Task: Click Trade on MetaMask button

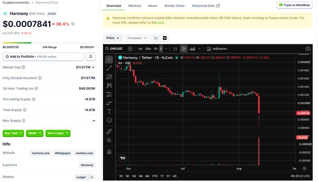Action: click(295, 5)
